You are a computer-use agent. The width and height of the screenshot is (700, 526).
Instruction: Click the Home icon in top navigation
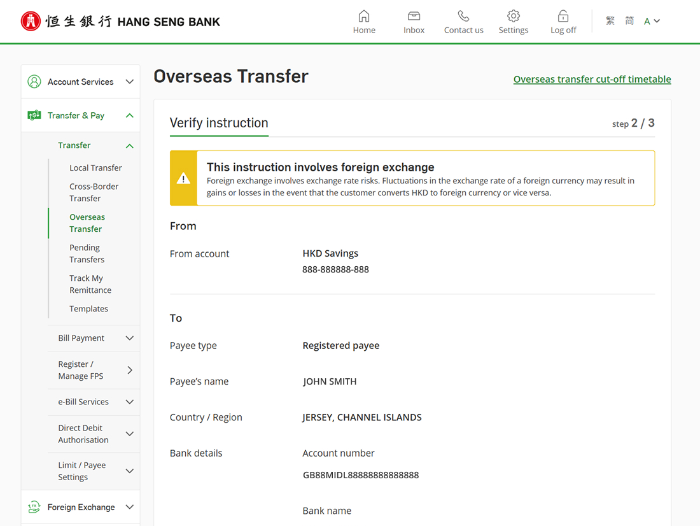364,16
